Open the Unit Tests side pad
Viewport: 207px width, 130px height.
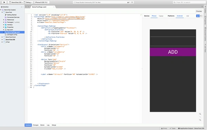click(x=205, y=48)
